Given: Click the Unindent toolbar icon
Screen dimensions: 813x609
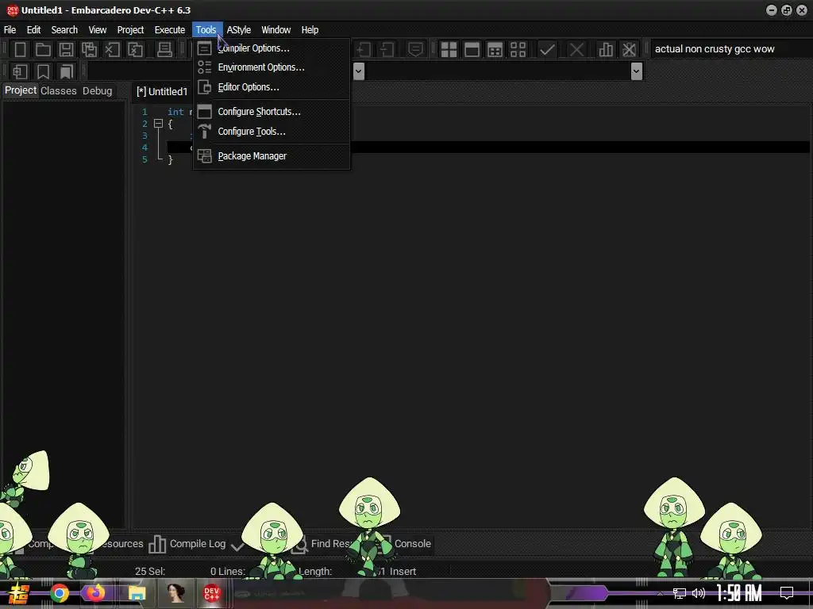Looking at the screenshot, I should tap(387, 50).
